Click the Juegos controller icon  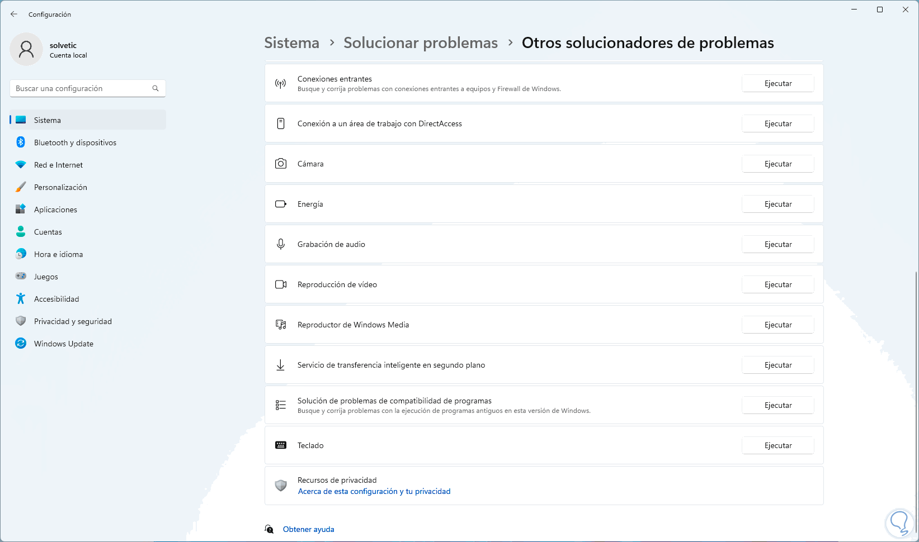[x=21, y=277]
